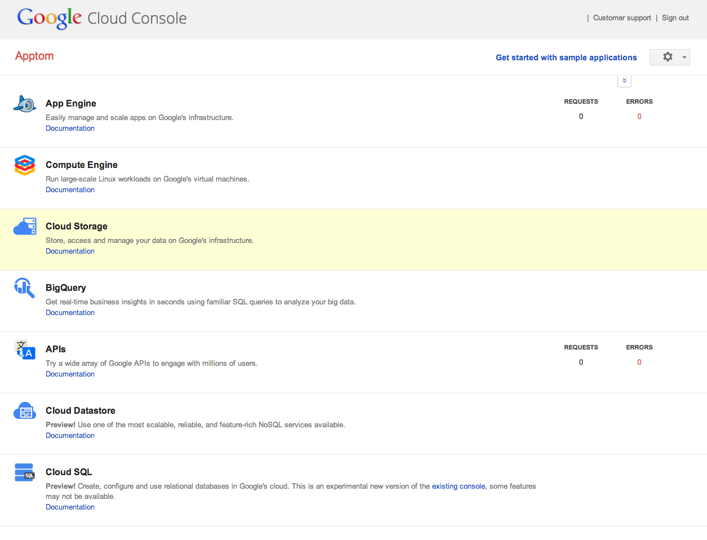Follow the existing console link
The height and width of the screenshot is (540, 707).
click(x=458, y=486)
